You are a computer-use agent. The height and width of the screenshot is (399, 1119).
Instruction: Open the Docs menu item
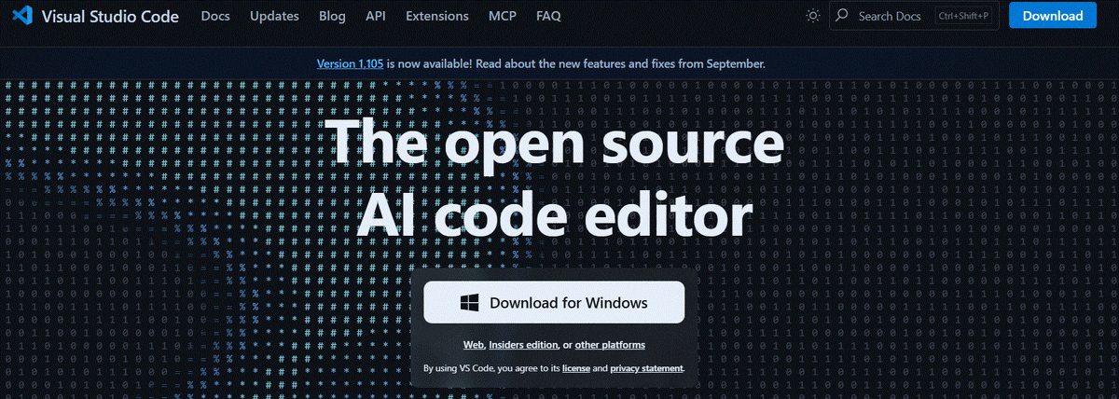pyautogui.click(x=215, y=16)
